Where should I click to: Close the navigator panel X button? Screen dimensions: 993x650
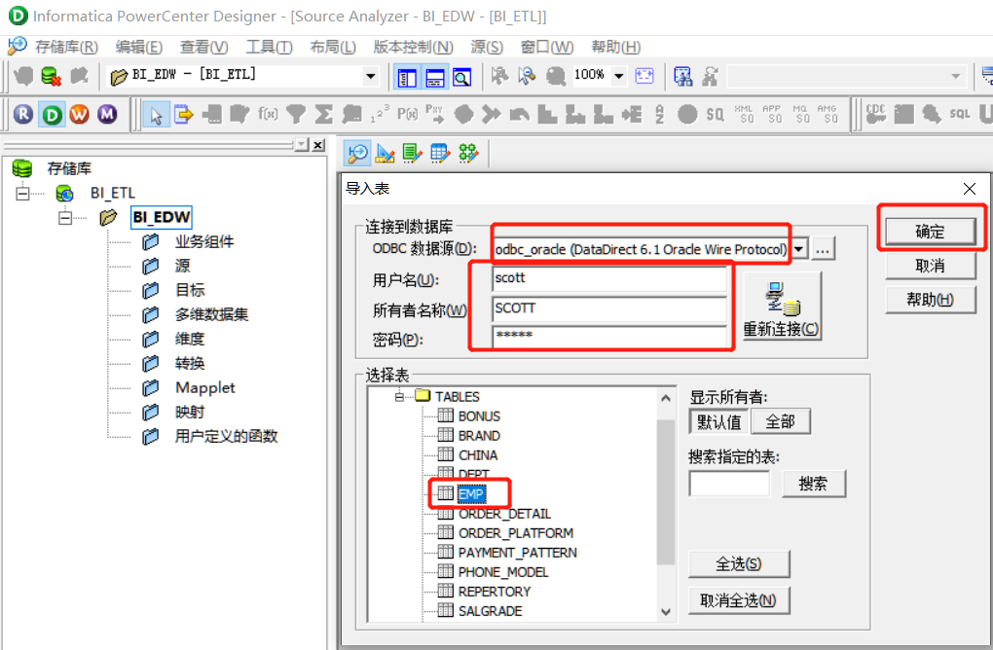pos(318,145)
